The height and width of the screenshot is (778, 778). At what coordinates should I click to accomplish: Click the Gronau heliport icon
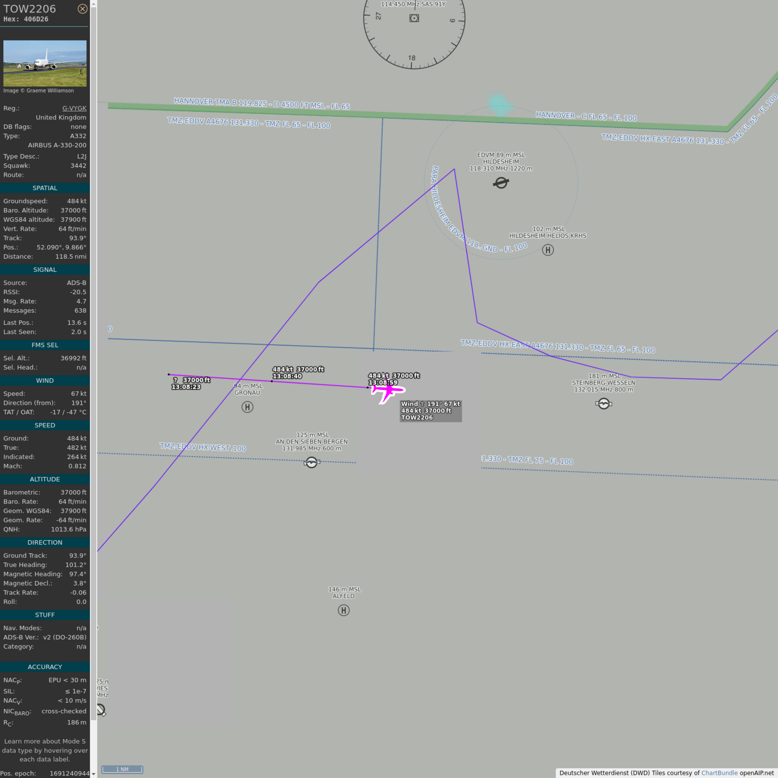(247, 407)
